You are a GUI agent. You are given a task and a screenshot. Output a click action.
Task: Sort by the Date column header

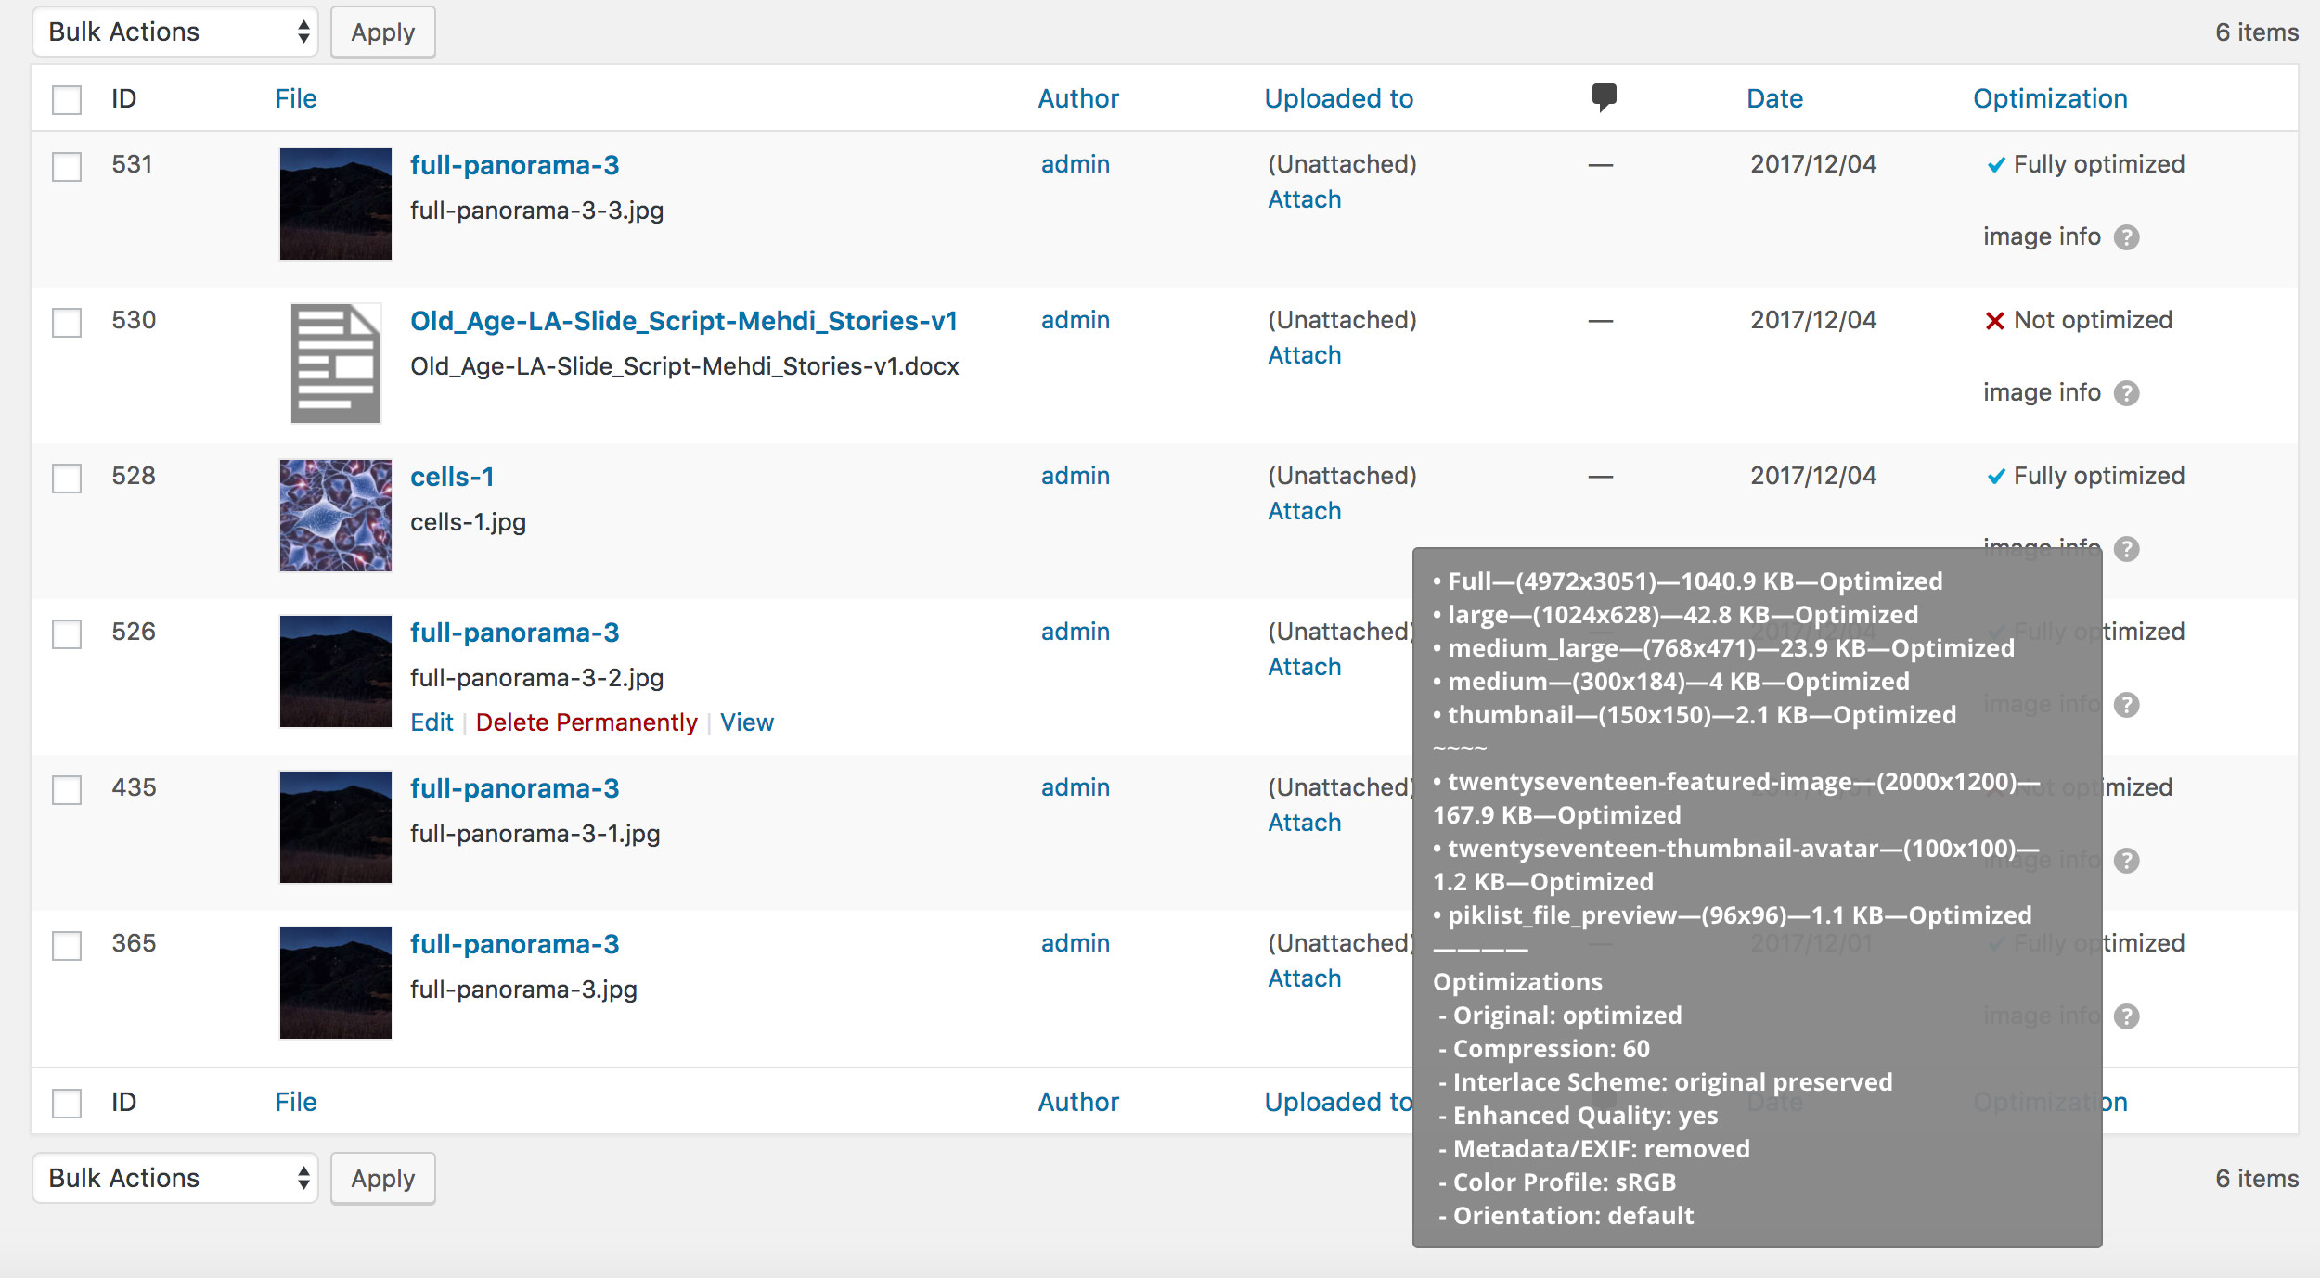coord(1773,98)
